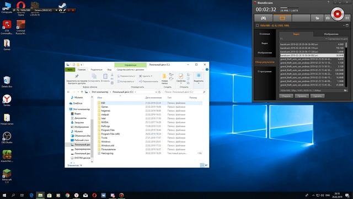Click Этот компьютер in Explorer address path
353x199 pixels.
click(x=100, y=92)
